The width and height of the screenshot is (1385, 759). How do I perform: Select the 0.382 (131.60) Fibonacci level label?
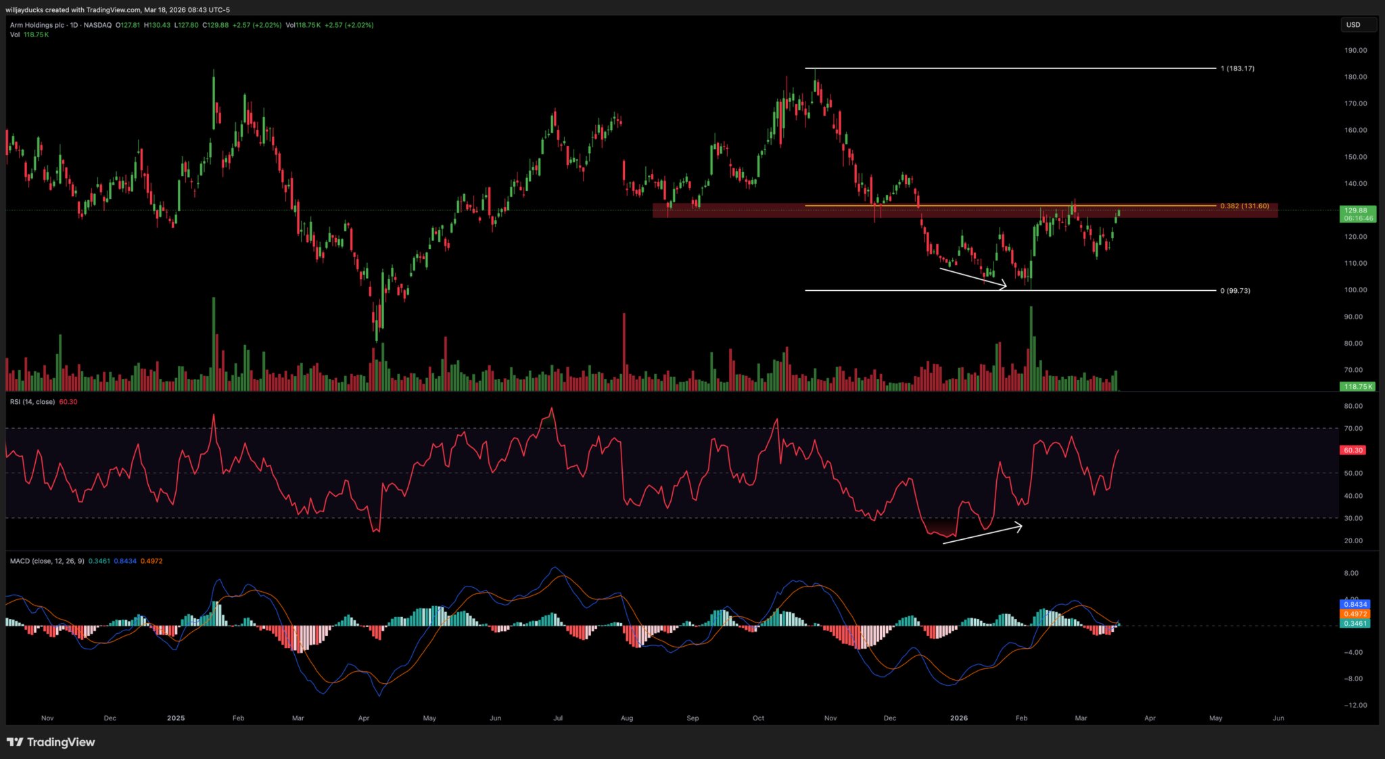click(x=1244, y=206)
